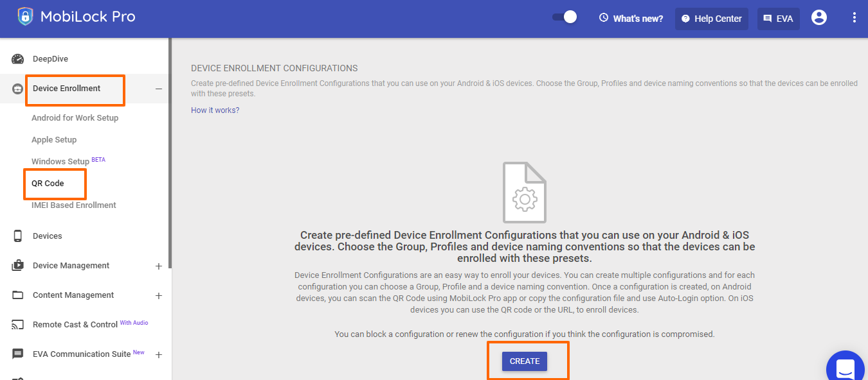
Task: Click the sidebar vertical scrollbar
Action: (170, 153)
